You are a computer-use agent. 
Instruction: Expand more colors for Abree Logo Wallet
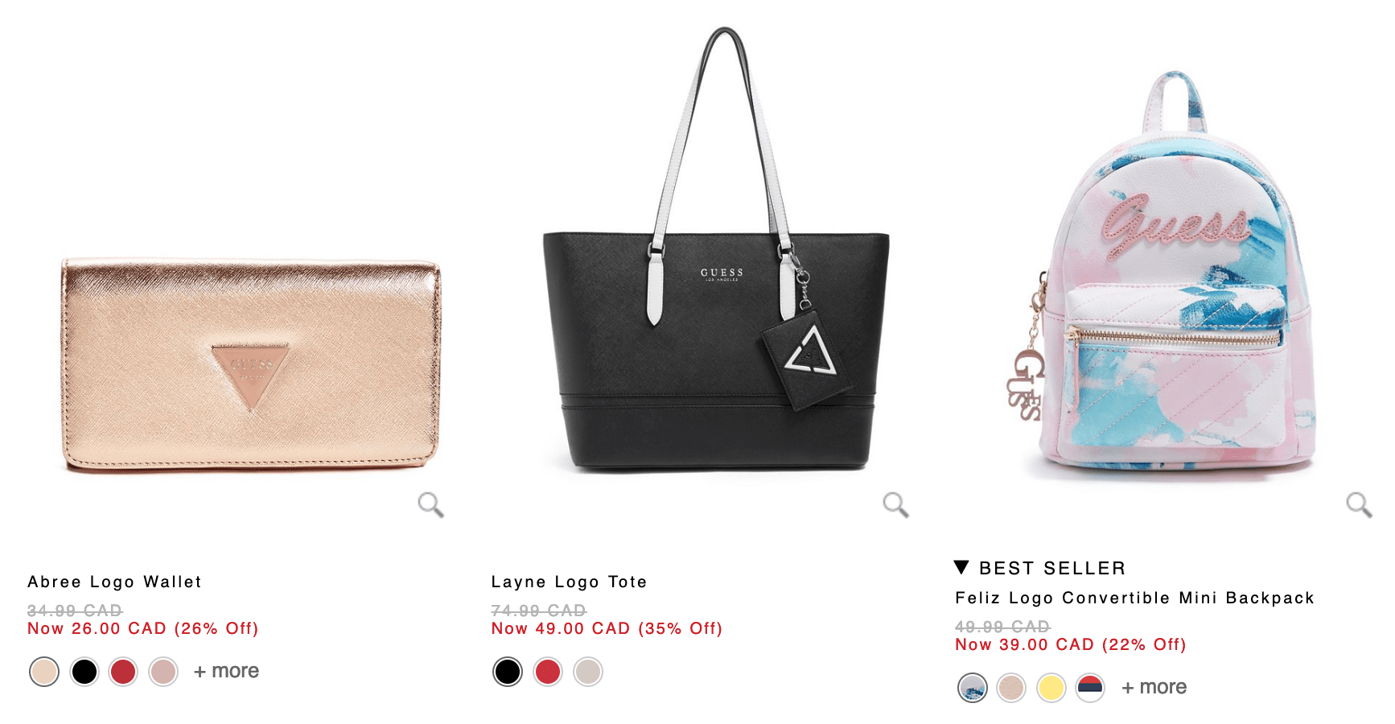pos(226,671)
